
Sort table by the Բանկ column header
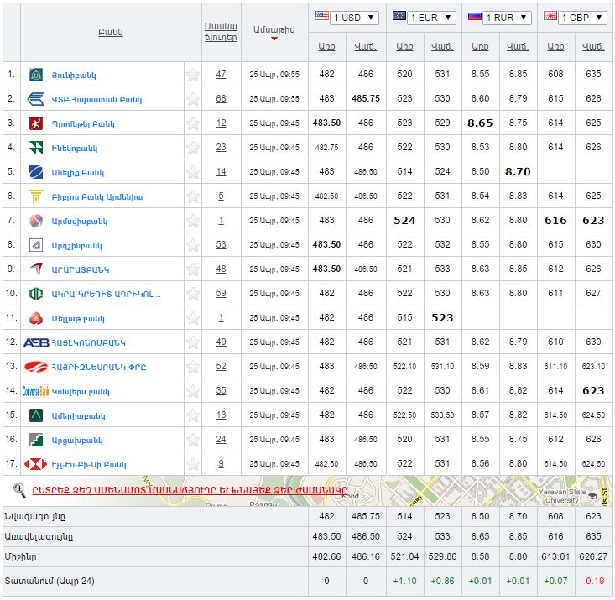pyautogui.click(x=110, y=32)
